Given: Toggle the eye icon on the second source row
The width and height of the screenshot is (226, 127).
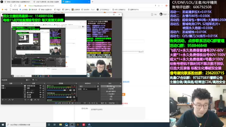Looking at the screenshot, I should [x=40, y=88].
